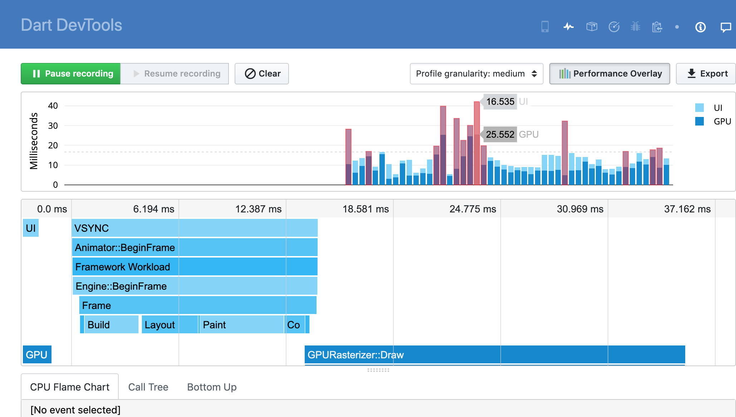Open the Memory package icon

592,27
